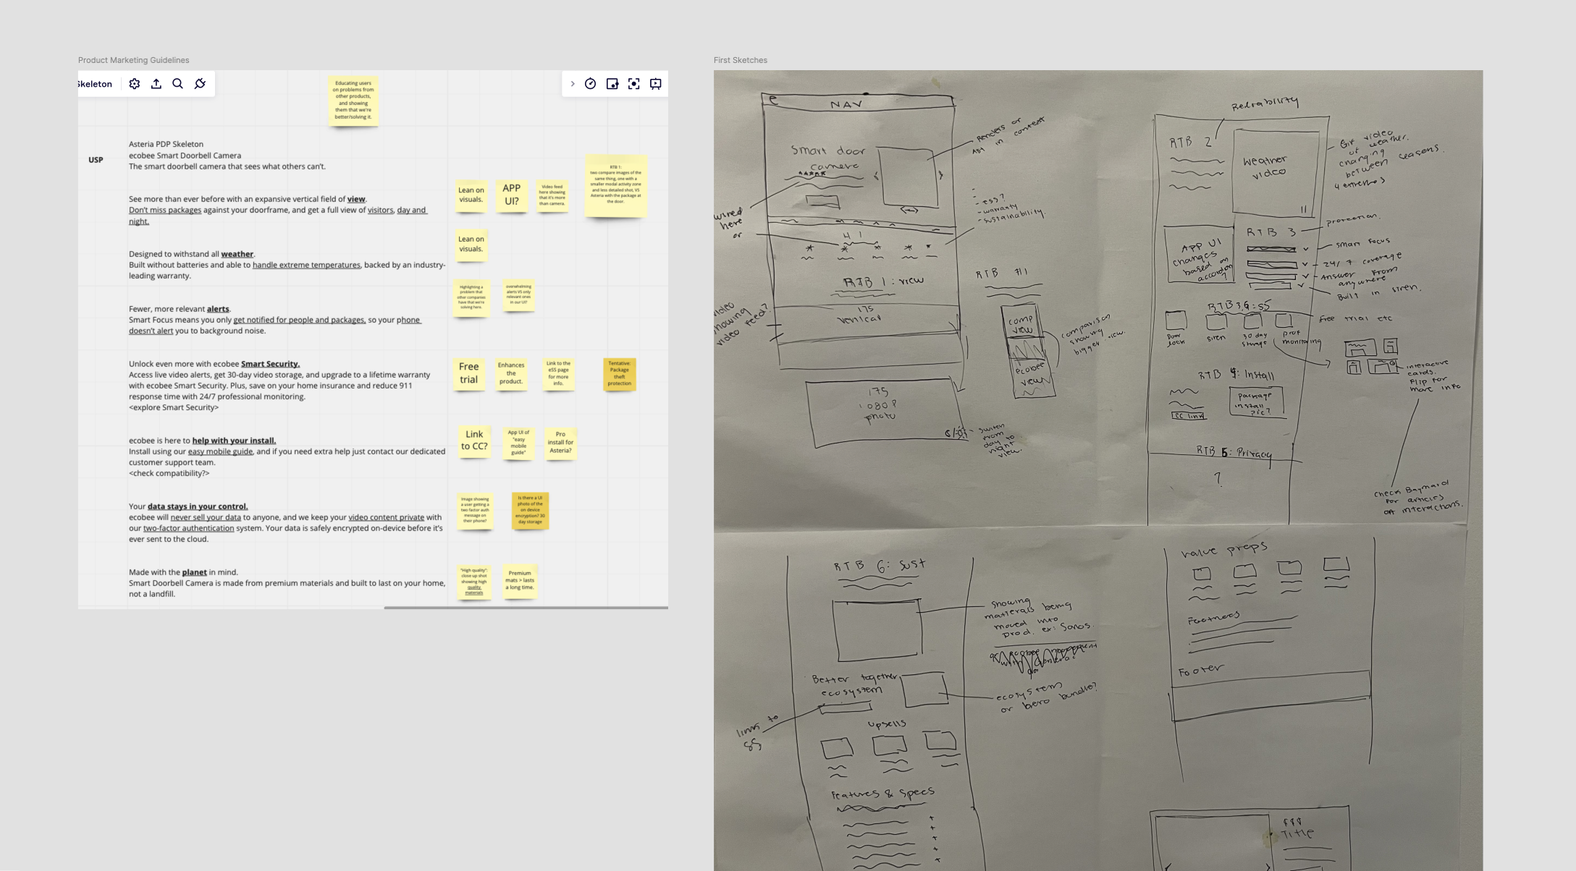Select the "Enhances the product." sticky note
This screenshot has width=1576, height=871.
click(510, 374)
